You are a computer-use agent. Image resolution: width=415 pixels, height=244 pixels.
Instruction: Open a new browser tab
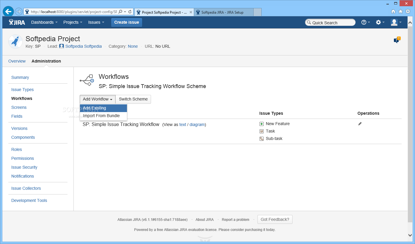pos(257,12)
